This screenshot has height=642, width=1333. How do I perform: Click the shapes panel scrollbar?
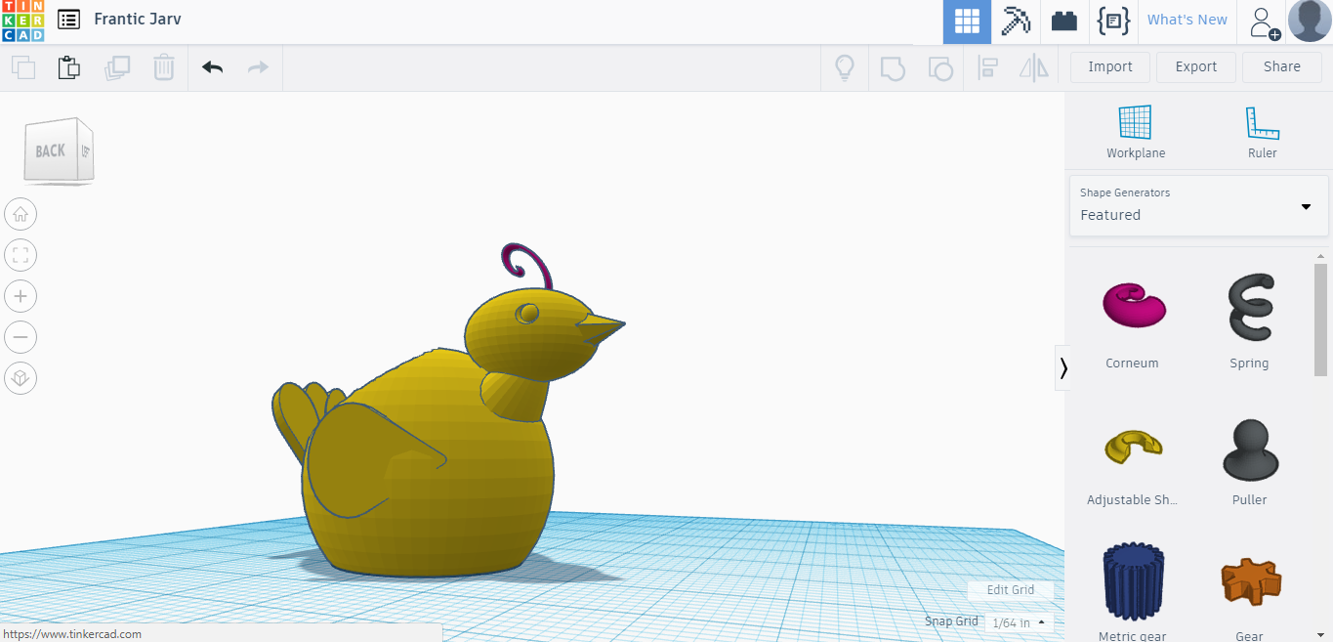[1320, 319]
